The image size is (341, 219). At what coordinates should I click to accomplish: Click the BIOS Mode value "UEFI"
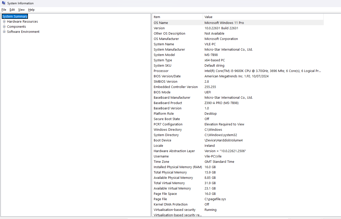(208, 92)
